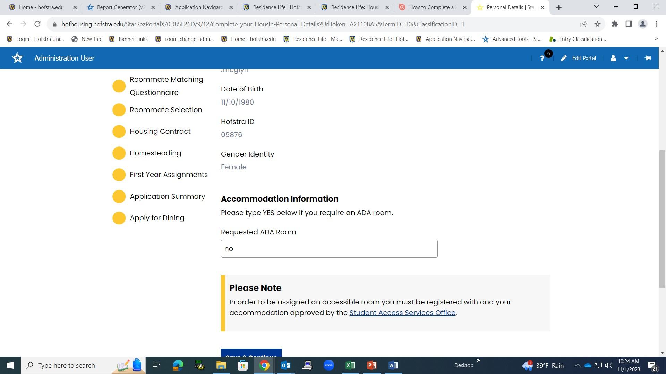Image resolution: width=666 pixels, height=374 pixels.
Task: Click the share page icon in address bar
Action: [x=583, y=24]
